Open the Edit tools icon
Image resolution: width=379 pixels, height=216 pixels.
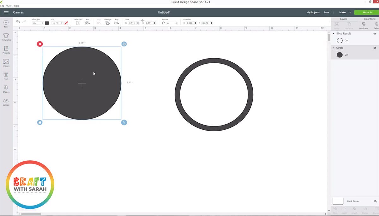coord(87,23)
